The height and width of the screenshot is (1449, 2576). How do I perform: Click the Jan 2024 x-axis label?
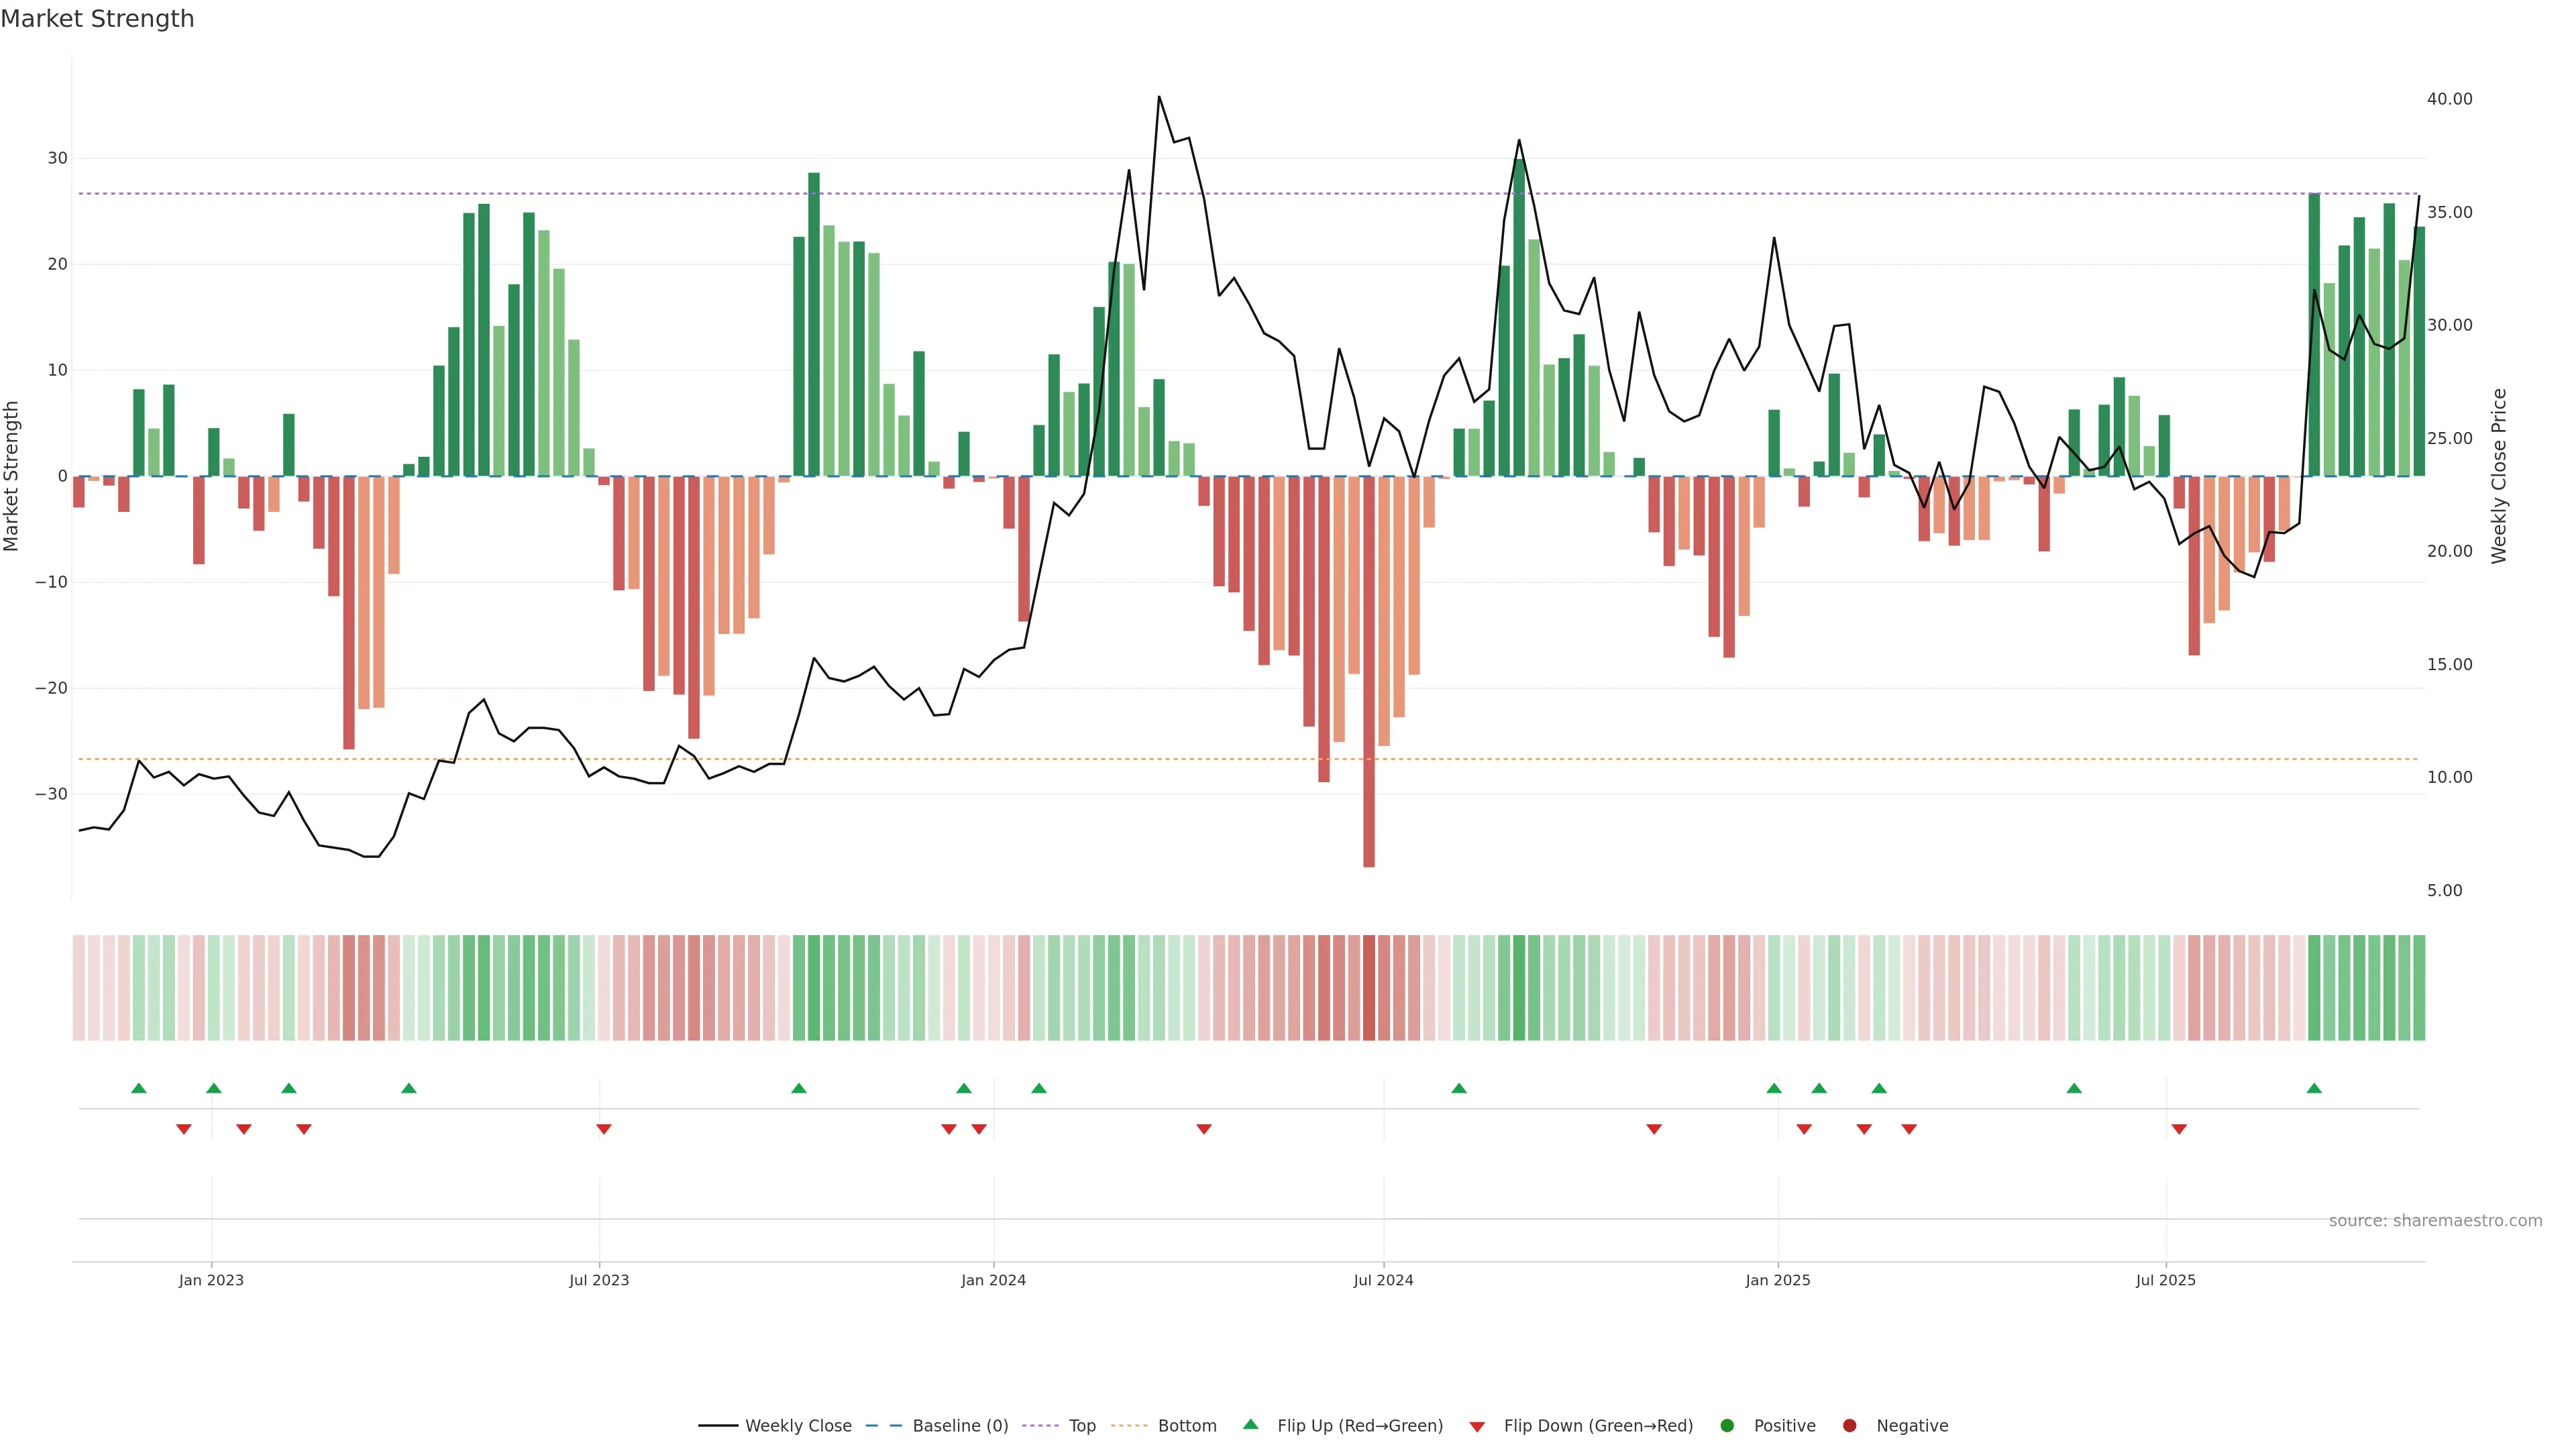pyautogui.click(x=993, y=1280)
